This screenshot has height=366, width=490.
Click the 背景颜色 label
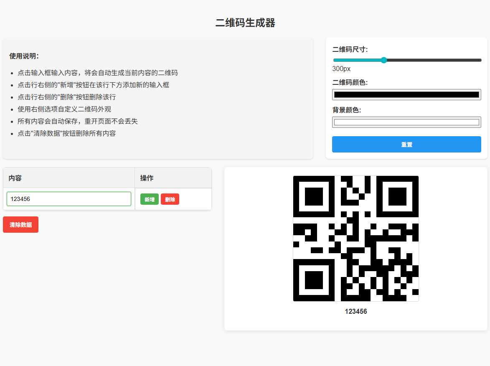tap(347, 110)
